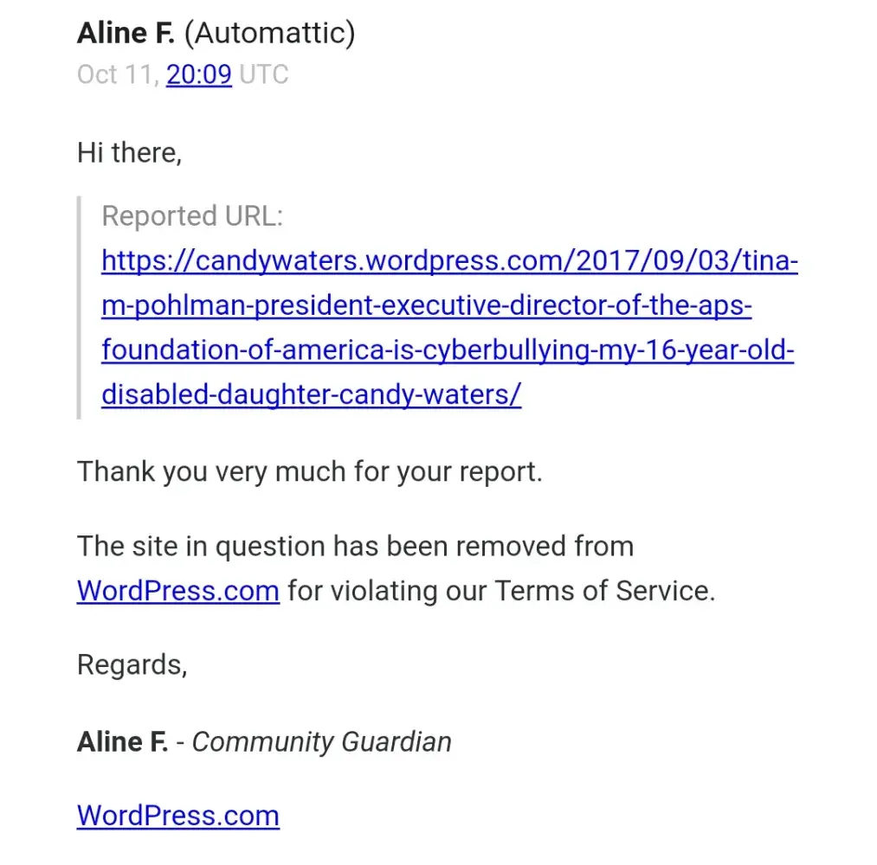Click the 'foundation-of-america' line of the URL

pyautogui.click(x=448, y=351)
